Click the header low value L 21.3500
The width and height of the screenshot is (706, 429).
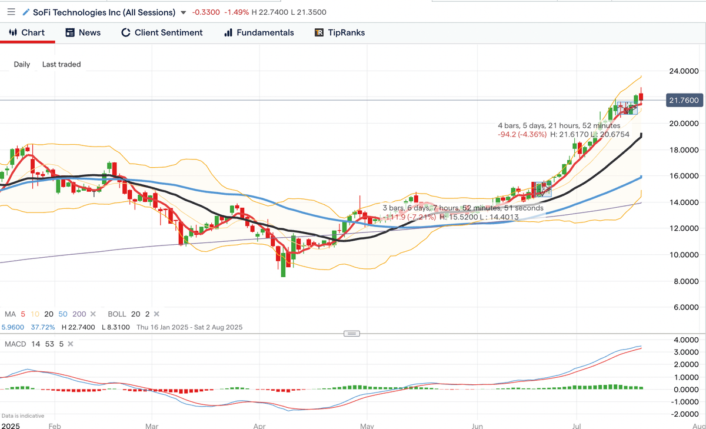pyautogui.click(x=309, y=12)
